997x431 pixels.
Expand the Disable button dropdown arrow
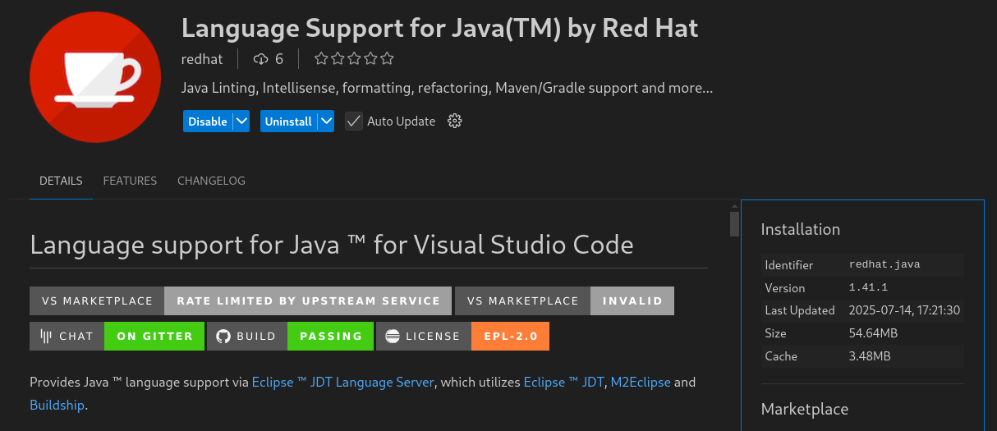pos(241,122)
